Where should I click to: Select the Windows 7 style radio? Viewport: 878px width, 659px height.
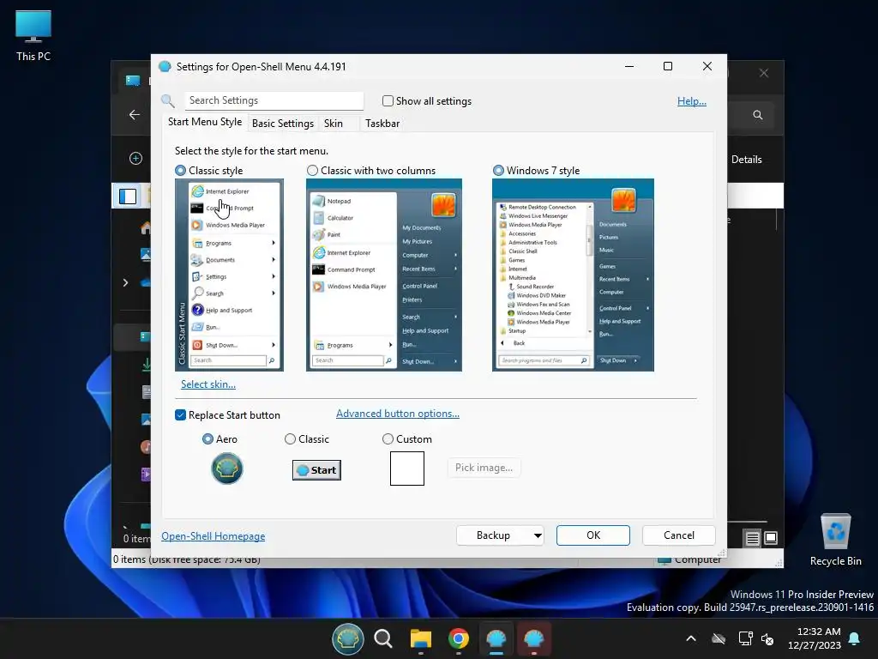[x=498, y=171]
